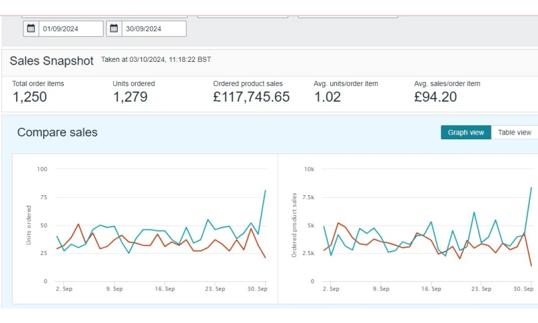The height and width of the screenshot is (323, 538).
Task: Click the 30/09/2024 end date field
Action: (154, 29)
